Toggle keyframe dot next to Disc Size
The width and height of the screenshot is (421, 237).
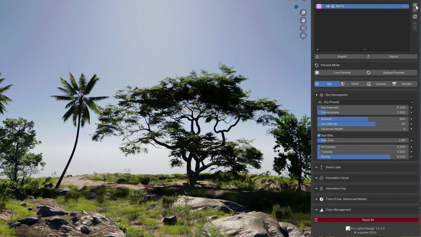[x=411, y=140]
